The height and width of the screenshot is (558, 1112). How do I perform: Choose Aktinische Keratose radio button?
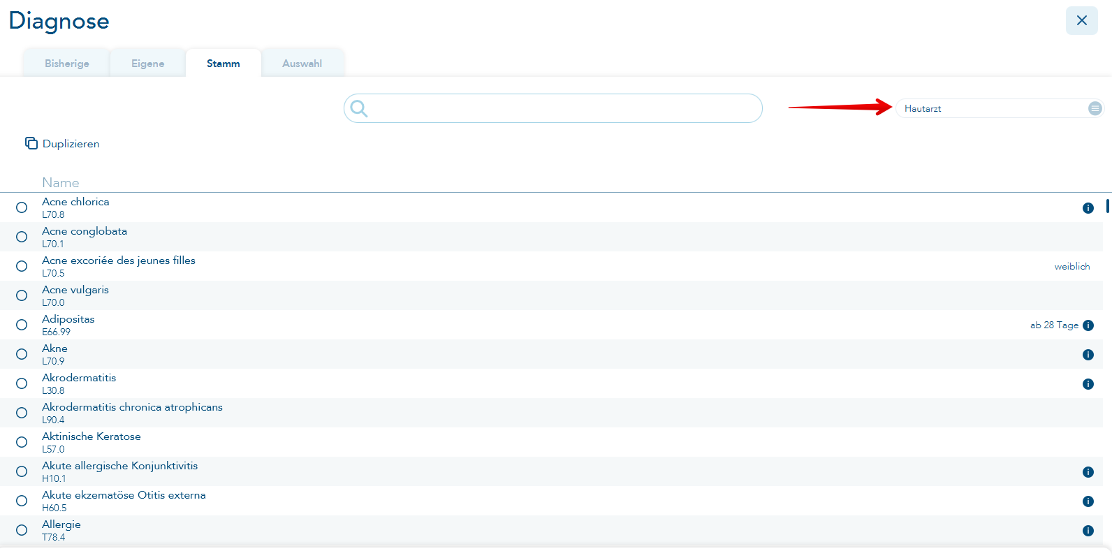coord(22,442)
